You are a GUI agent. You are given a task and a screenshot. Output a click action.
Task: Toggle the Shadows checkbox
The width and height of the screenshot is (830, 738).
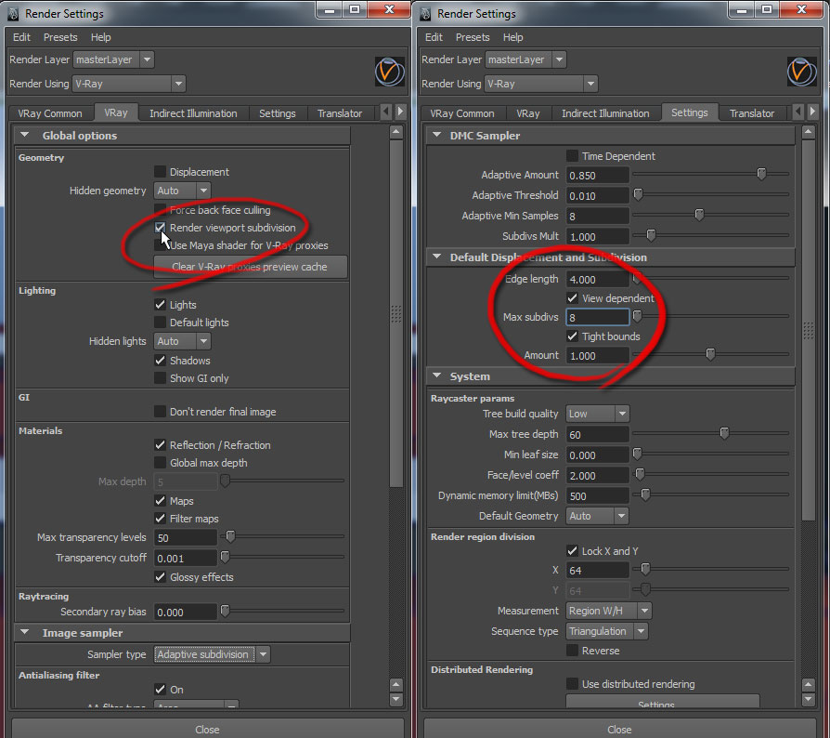[160, 361]
